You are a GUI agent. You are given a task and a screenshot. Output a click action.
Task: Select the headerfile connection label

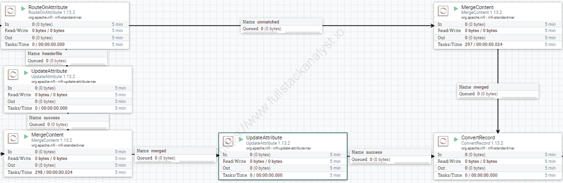coord(67,57)
